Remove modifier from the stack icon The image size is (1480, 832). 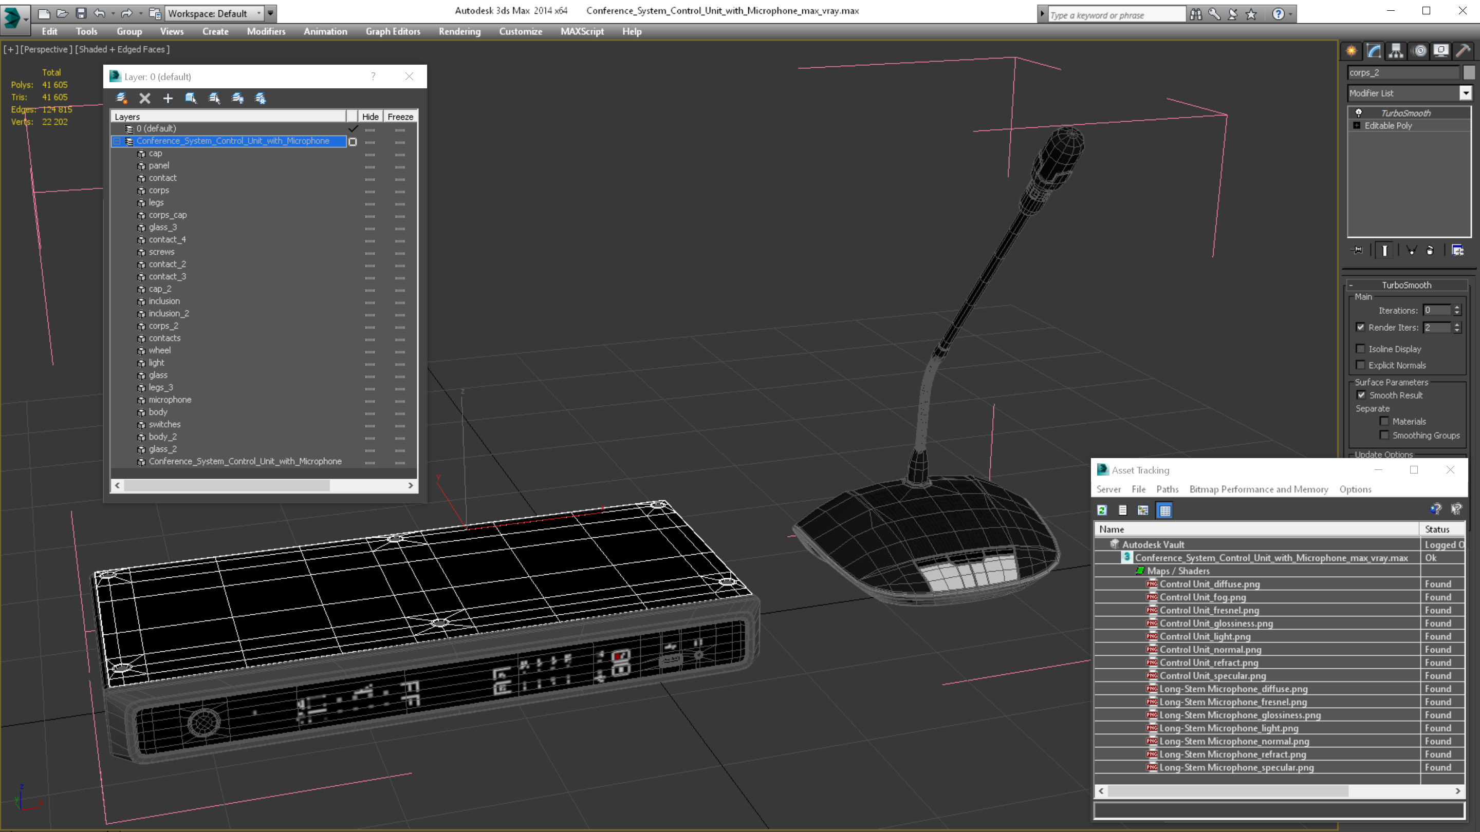tap(1430, 250)
